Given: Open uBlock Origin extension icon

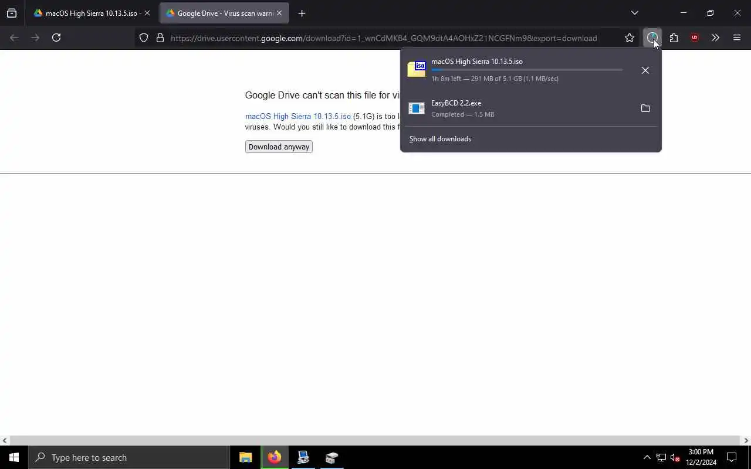Looking at the screenshot, I should pyautogui.click(x=695, y=38).
